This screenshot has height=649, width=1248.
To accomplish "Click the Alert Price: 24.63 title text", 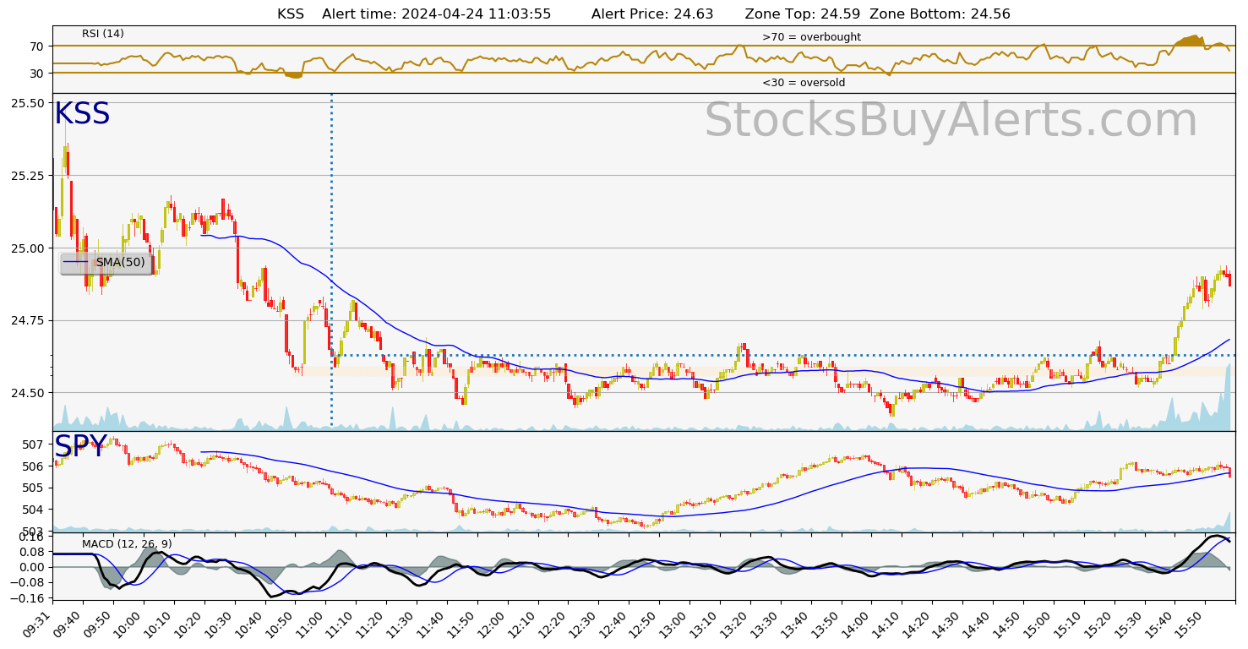I will (x=652, y=14).
